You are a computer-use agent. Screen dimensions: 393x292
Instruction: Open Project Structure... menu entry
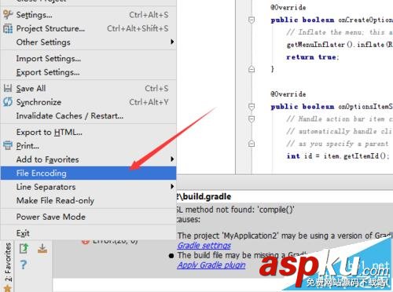pyautogui.click(x=88, y=28)
